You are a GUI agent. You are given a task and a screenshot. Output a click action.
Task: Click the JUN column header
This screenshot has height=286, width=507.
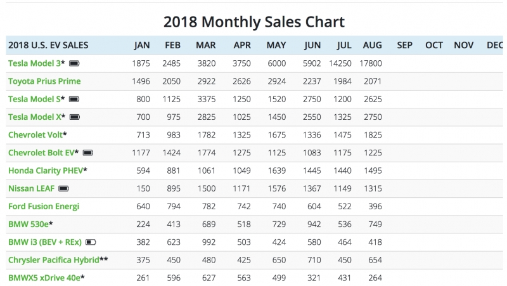[312, 45]
